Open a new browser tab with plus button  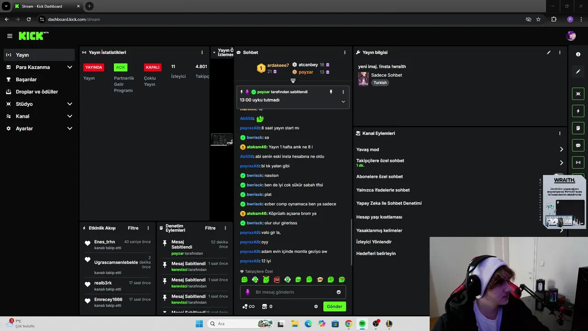89,6
